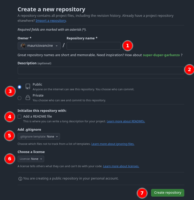This screenshot has height=200, width=194.
Task: Click the red annotation marker numbered 3
Action: click(10, 91)
